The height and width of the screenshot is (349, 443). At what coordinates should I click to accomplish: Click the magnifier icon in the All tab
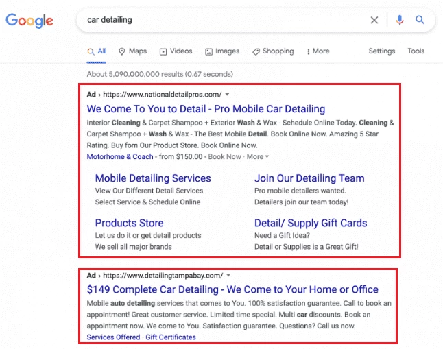(91, 51)
